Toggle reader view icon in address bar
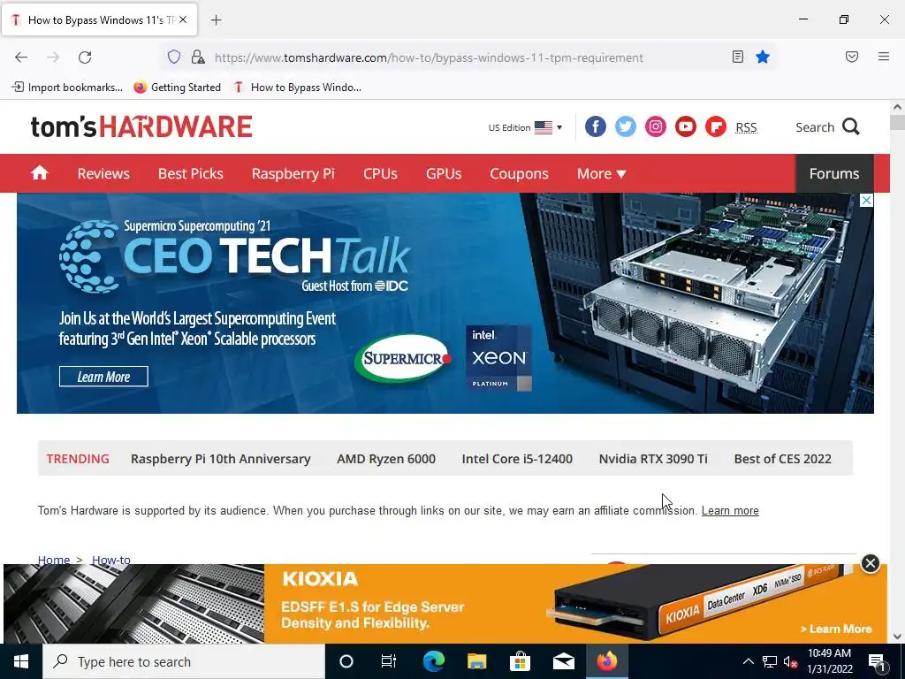Screen dimensions: 905x679 [738, 57]
